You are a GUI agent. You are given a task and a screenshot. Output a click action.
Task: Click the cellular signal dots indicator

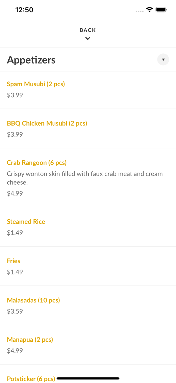point(140,11)
